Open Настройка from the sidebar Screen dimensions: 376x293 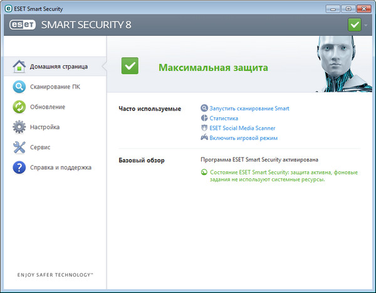click(x=44, y=127)
